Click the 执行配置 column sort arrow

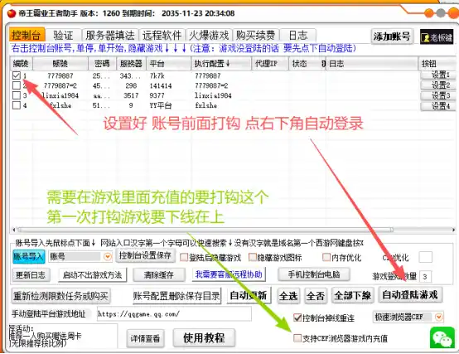(228, 63)
